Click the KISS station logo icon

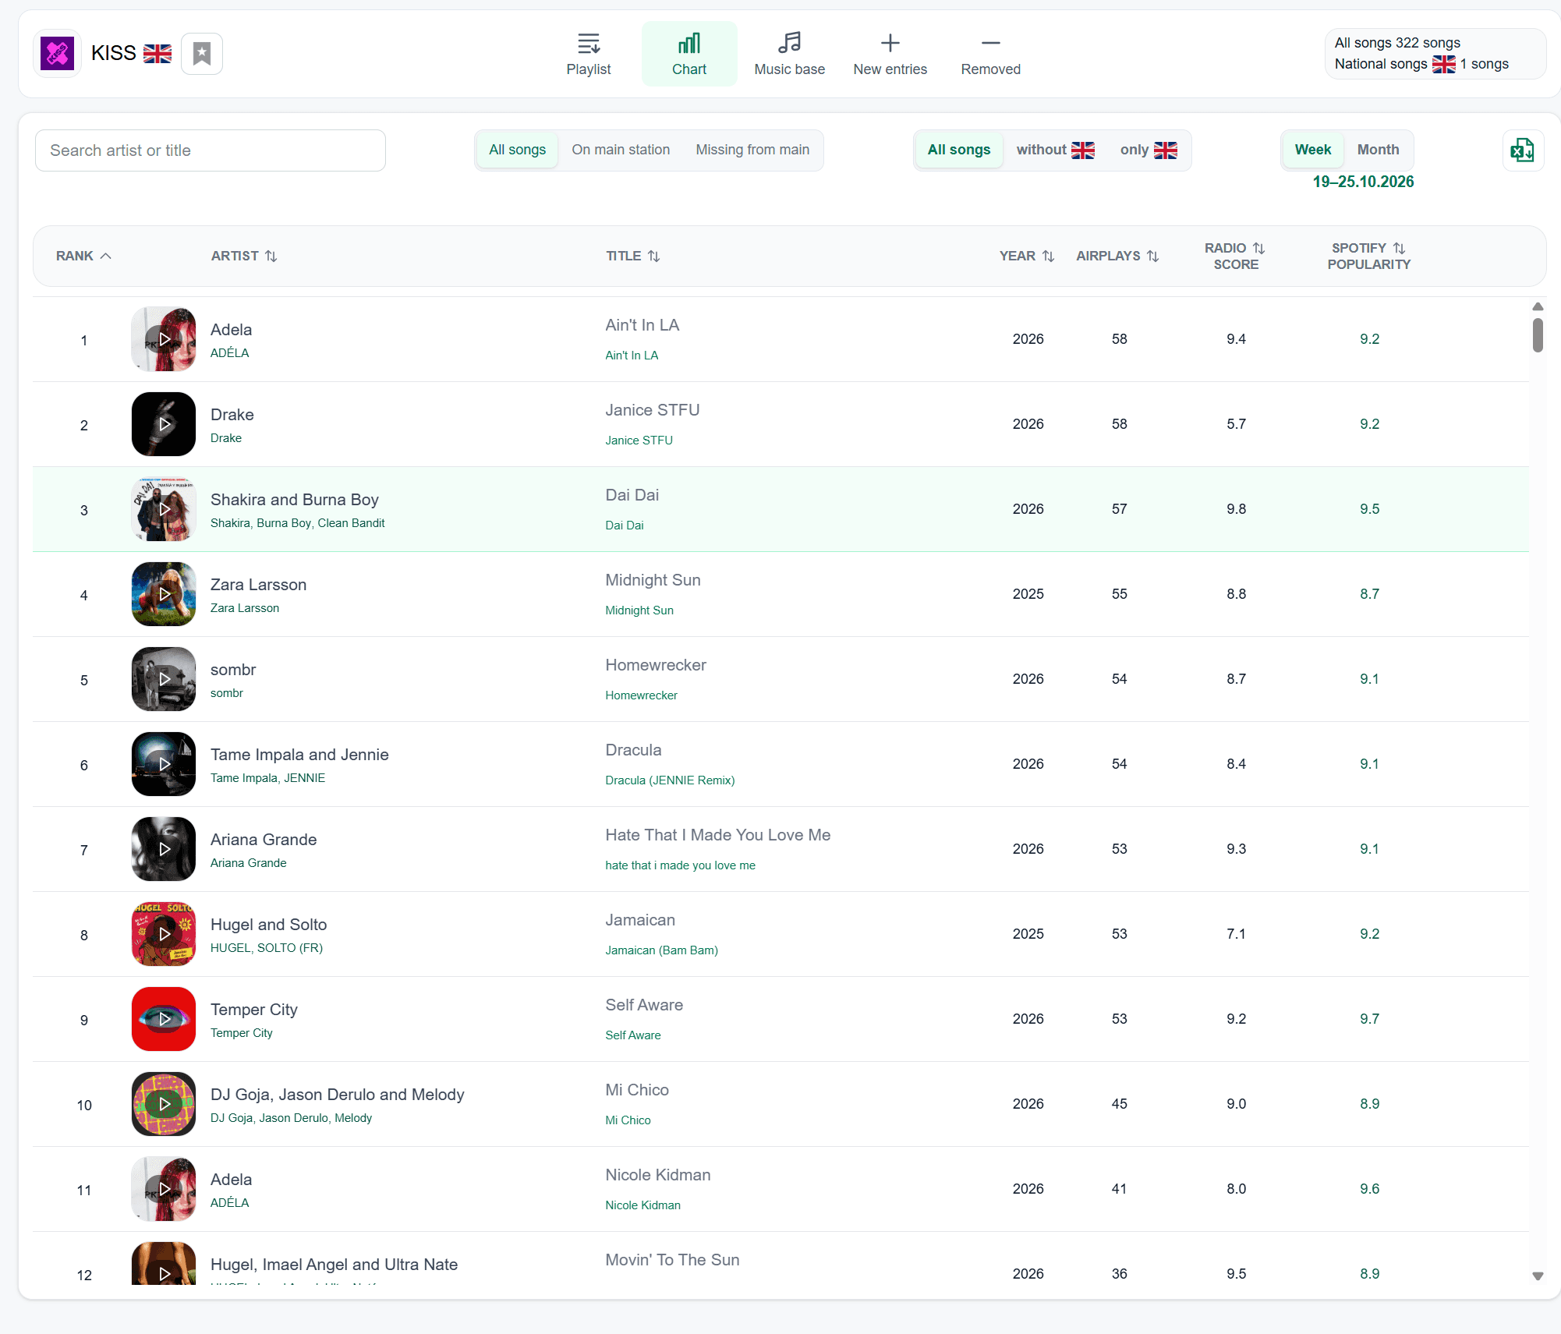57,54
